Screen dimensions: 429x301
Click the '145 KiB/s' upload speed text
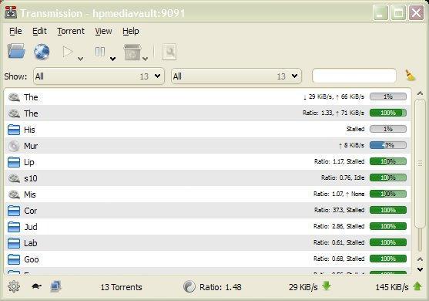[392, 287]
